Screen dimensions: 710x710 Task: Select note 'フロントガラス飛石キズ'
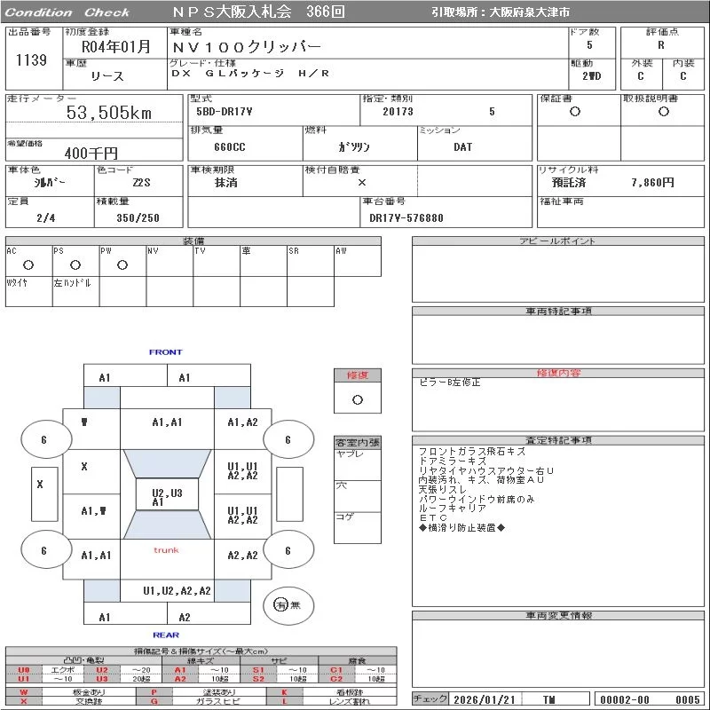click(x=472, y=452)
